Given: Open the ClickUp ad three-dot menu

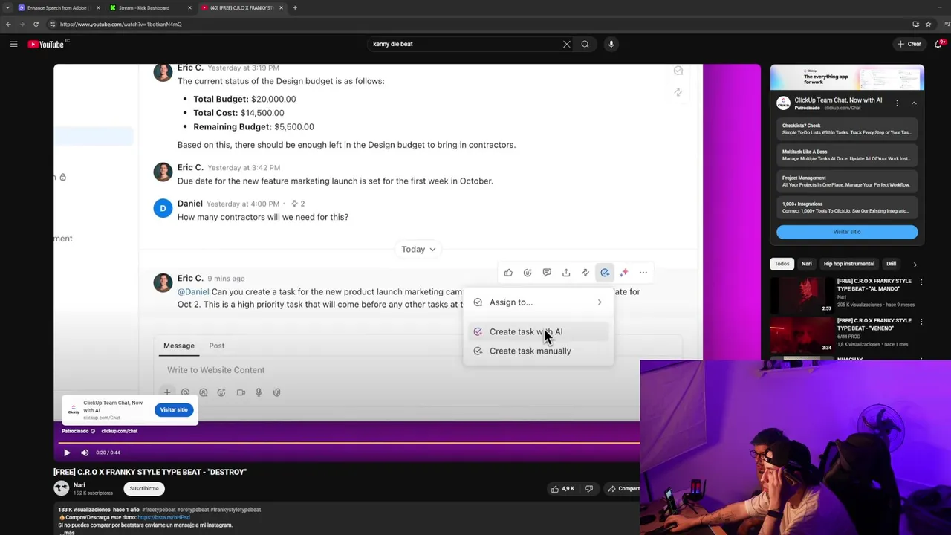Looking at the screenshot, I should [x=897, y=103].
